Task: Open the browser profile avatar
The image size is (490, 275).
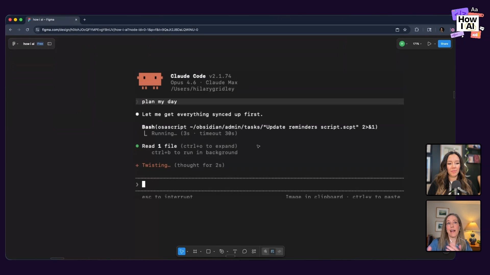Action: coord(442,30)
